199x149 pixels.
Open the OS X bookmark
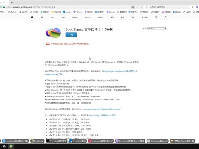(23, 12)
